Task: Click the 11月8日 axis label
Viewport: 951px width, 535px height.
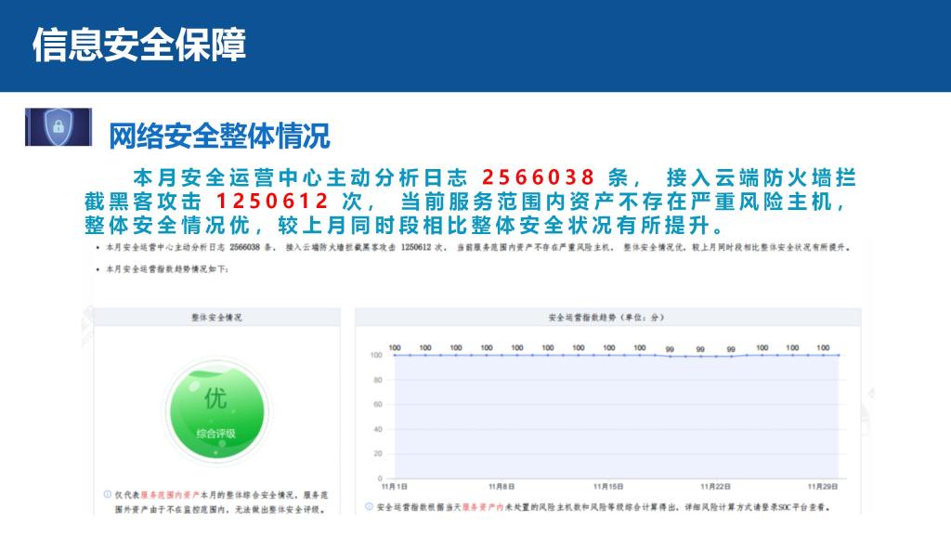Action: [x=502, y=486]
